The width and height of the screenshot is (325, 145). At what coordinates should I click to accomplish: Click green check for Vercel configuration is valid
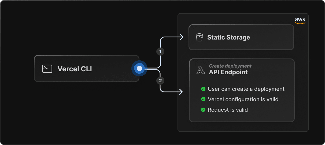click(203, 99)
